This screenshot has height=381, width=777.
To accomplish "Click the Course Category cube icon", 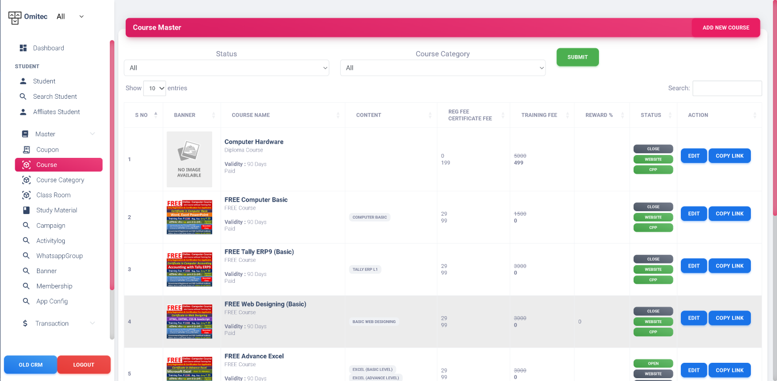I will (26, 180).
